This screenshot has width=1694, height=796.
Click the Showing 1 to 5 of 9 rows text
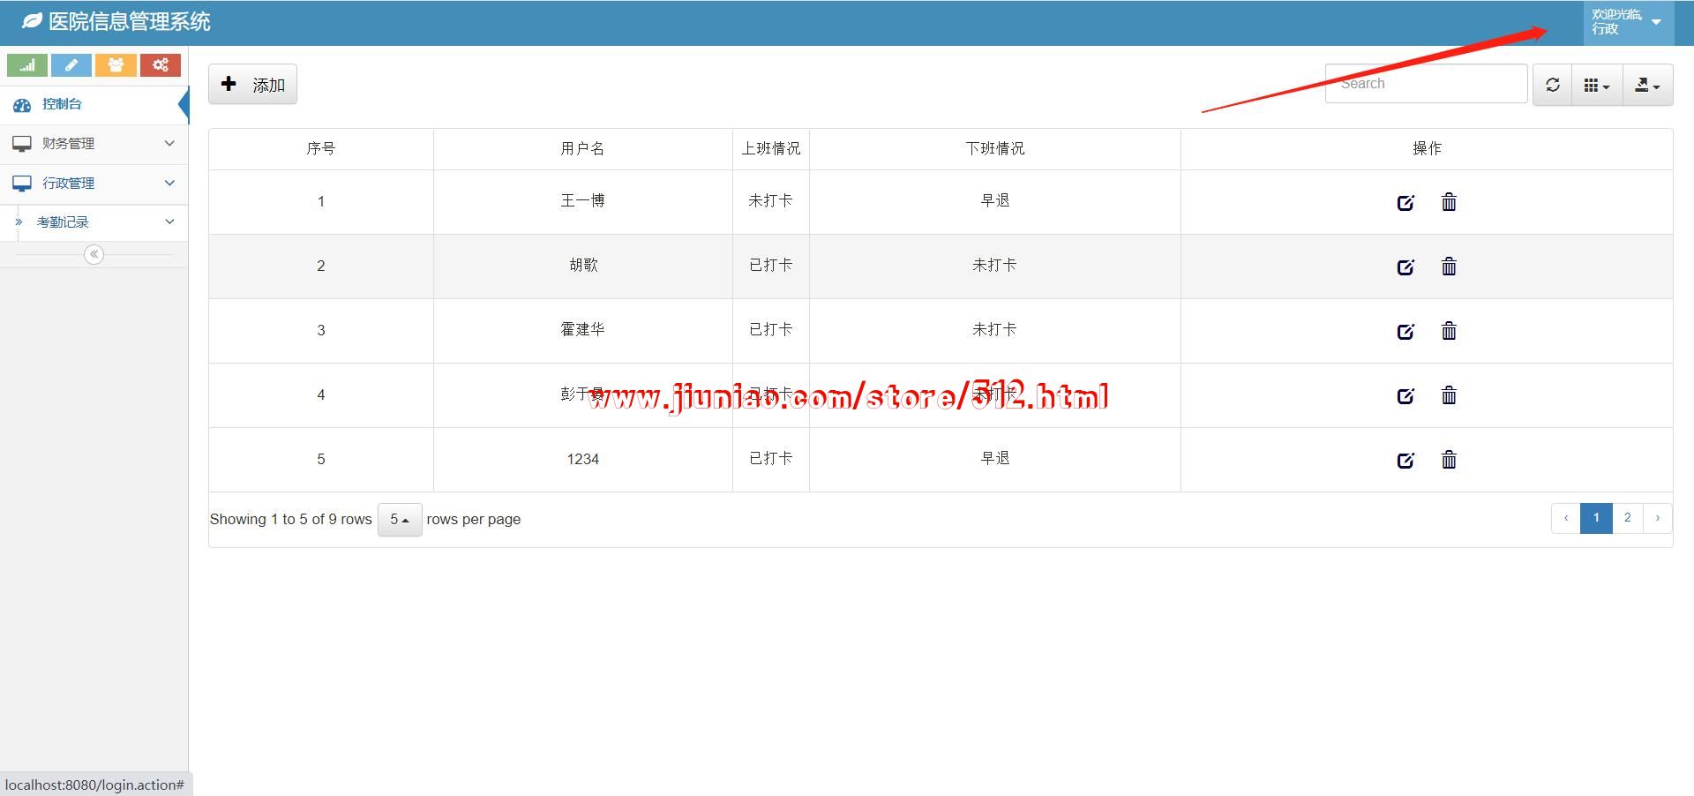291,520
